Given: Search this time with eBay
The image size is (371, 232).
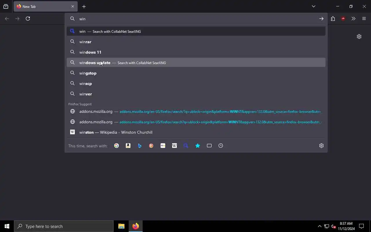Looking at the screenshot, I should point(163,146).
